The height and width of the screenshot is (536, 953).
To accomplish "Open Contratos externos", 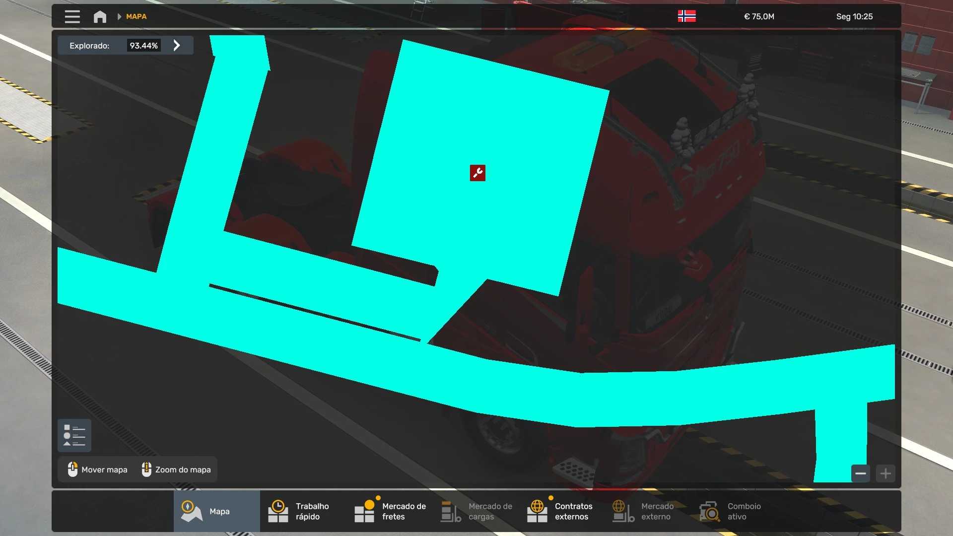I will coord(562,511).
